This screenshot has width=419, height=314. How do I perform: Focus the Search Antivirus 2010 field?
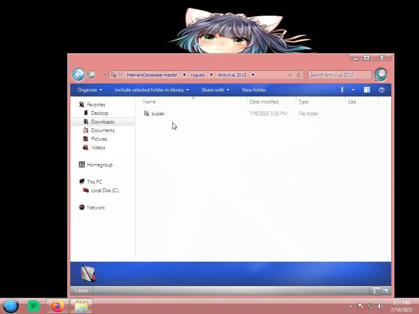coord(339,75)
